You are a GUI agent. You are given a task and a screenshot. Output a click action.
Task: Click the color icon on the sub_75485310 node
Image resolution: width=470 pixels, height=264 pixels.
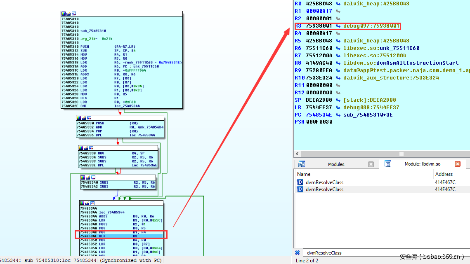tap(63, 14)
